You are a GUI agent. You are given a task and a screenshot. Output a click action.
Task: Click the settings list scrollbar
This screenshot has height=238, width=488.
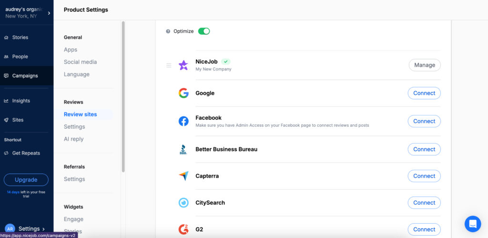(x=123, y=97)
